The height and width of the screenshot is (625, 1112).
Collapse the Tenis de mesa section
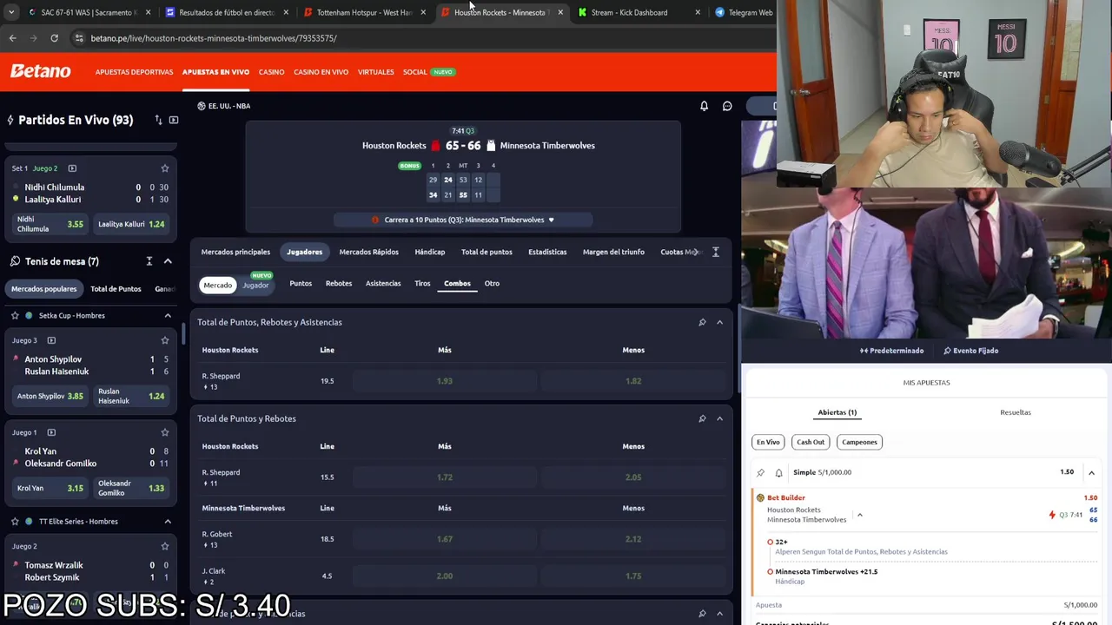click(168, 261)
